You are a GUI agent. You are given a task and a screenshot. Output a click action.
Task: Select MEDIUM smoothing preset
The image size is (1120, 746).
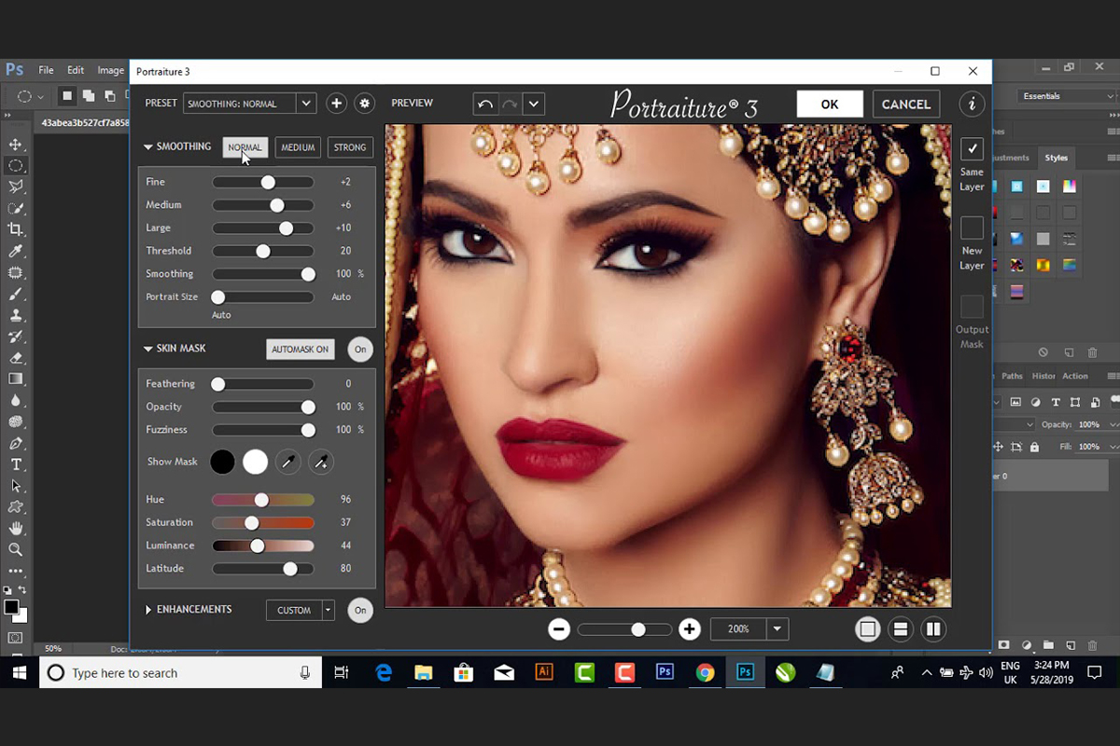coord(298,147)
